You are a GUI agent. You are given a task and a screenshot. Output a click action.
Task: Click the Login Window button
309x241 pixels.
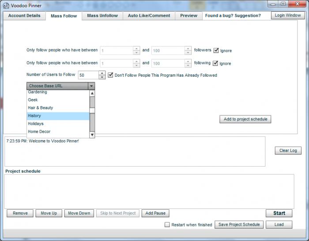(288, 15)
